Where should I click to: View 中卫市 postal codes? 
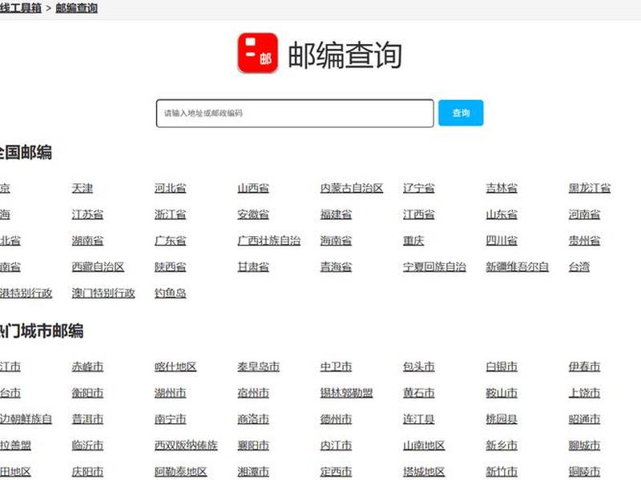336,366
